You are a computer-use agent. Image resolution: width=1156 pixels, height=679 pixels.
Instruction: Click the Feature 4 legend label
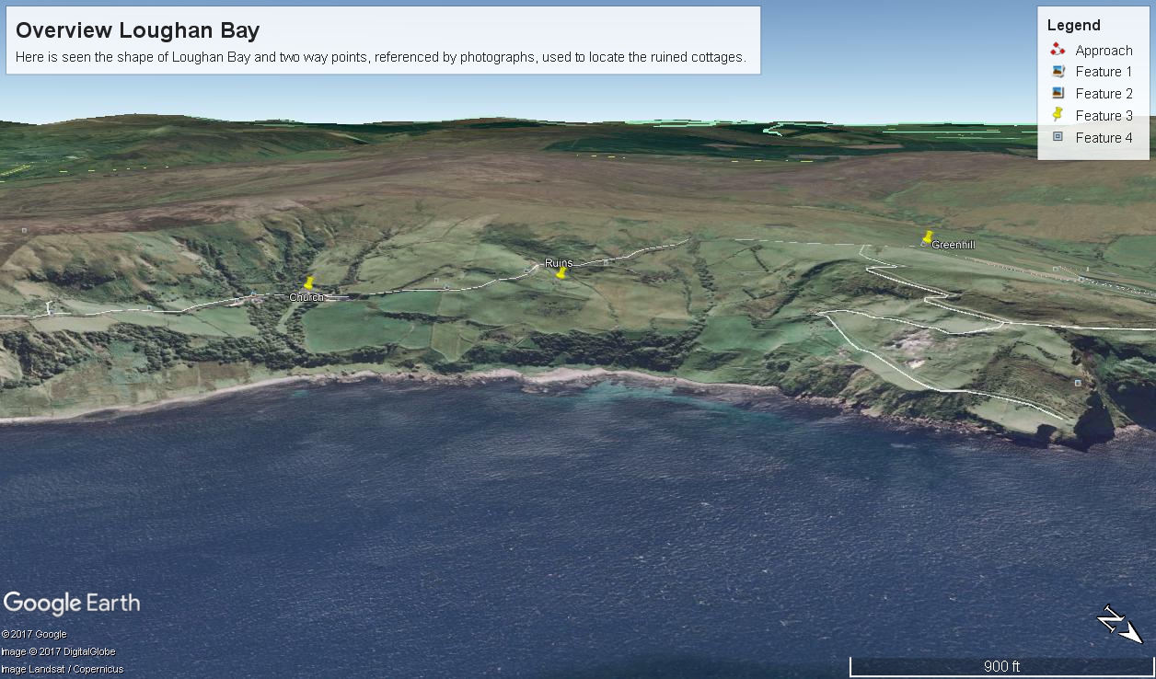click(1104, 138)
